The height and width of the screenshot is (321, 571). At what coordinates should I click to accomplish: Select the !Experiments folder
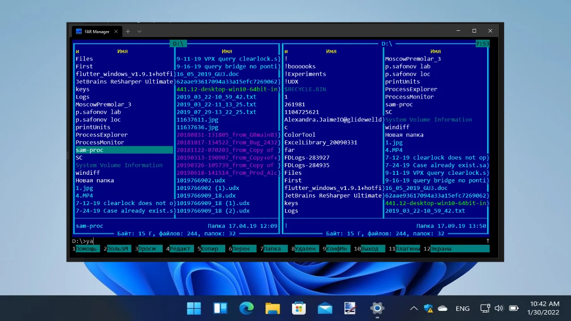305,74
